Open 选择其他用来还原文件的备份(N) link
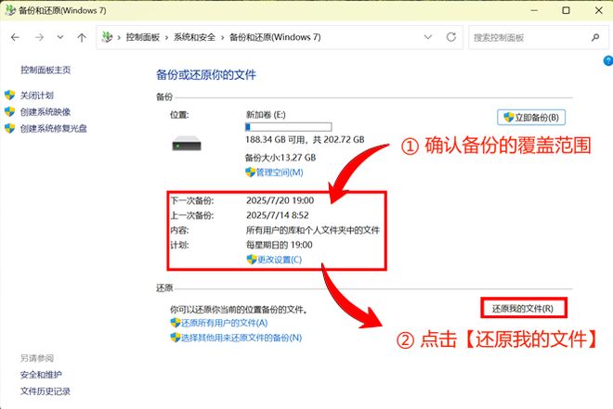 241,338
